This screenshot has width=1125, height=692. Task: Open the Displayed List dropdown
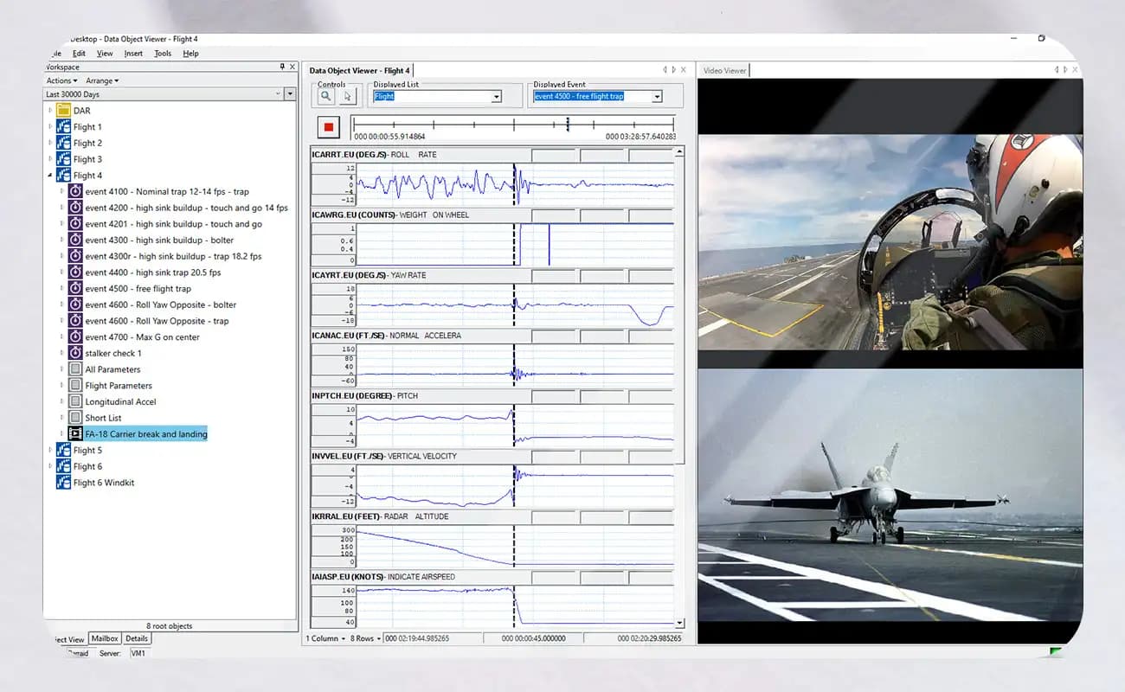coord(496,97)
